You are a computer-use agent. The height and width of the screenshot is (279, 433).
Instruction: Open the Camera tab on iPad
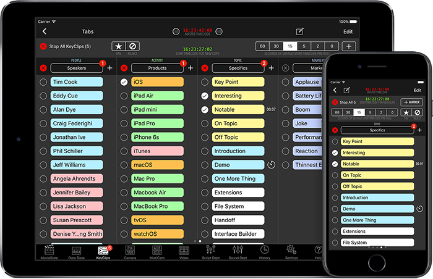130,252
